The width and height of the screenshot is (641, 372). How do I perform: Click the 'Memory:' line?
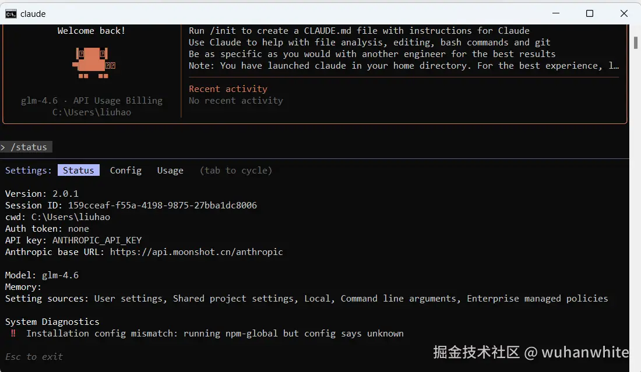(x=23, y=287)
